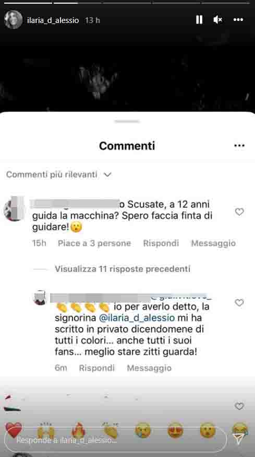This screenshot has width=255, height=457.
Task: Click Rispondi under the 15h comment
Action: pos(161,243)
